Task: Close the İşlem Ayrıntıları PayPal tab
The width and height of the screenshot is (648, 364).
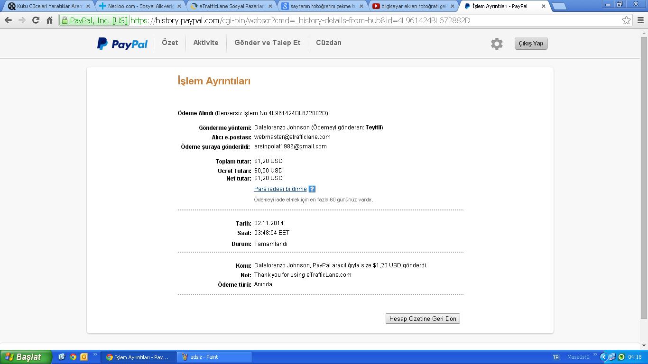Action: (544, 6)
